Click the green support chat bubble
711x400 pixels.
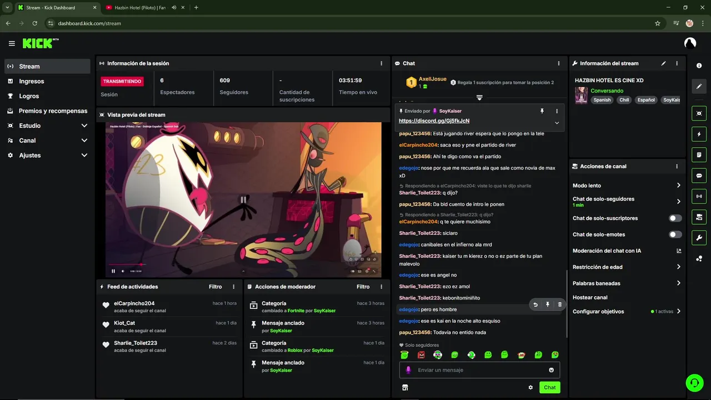pos(694,382)
